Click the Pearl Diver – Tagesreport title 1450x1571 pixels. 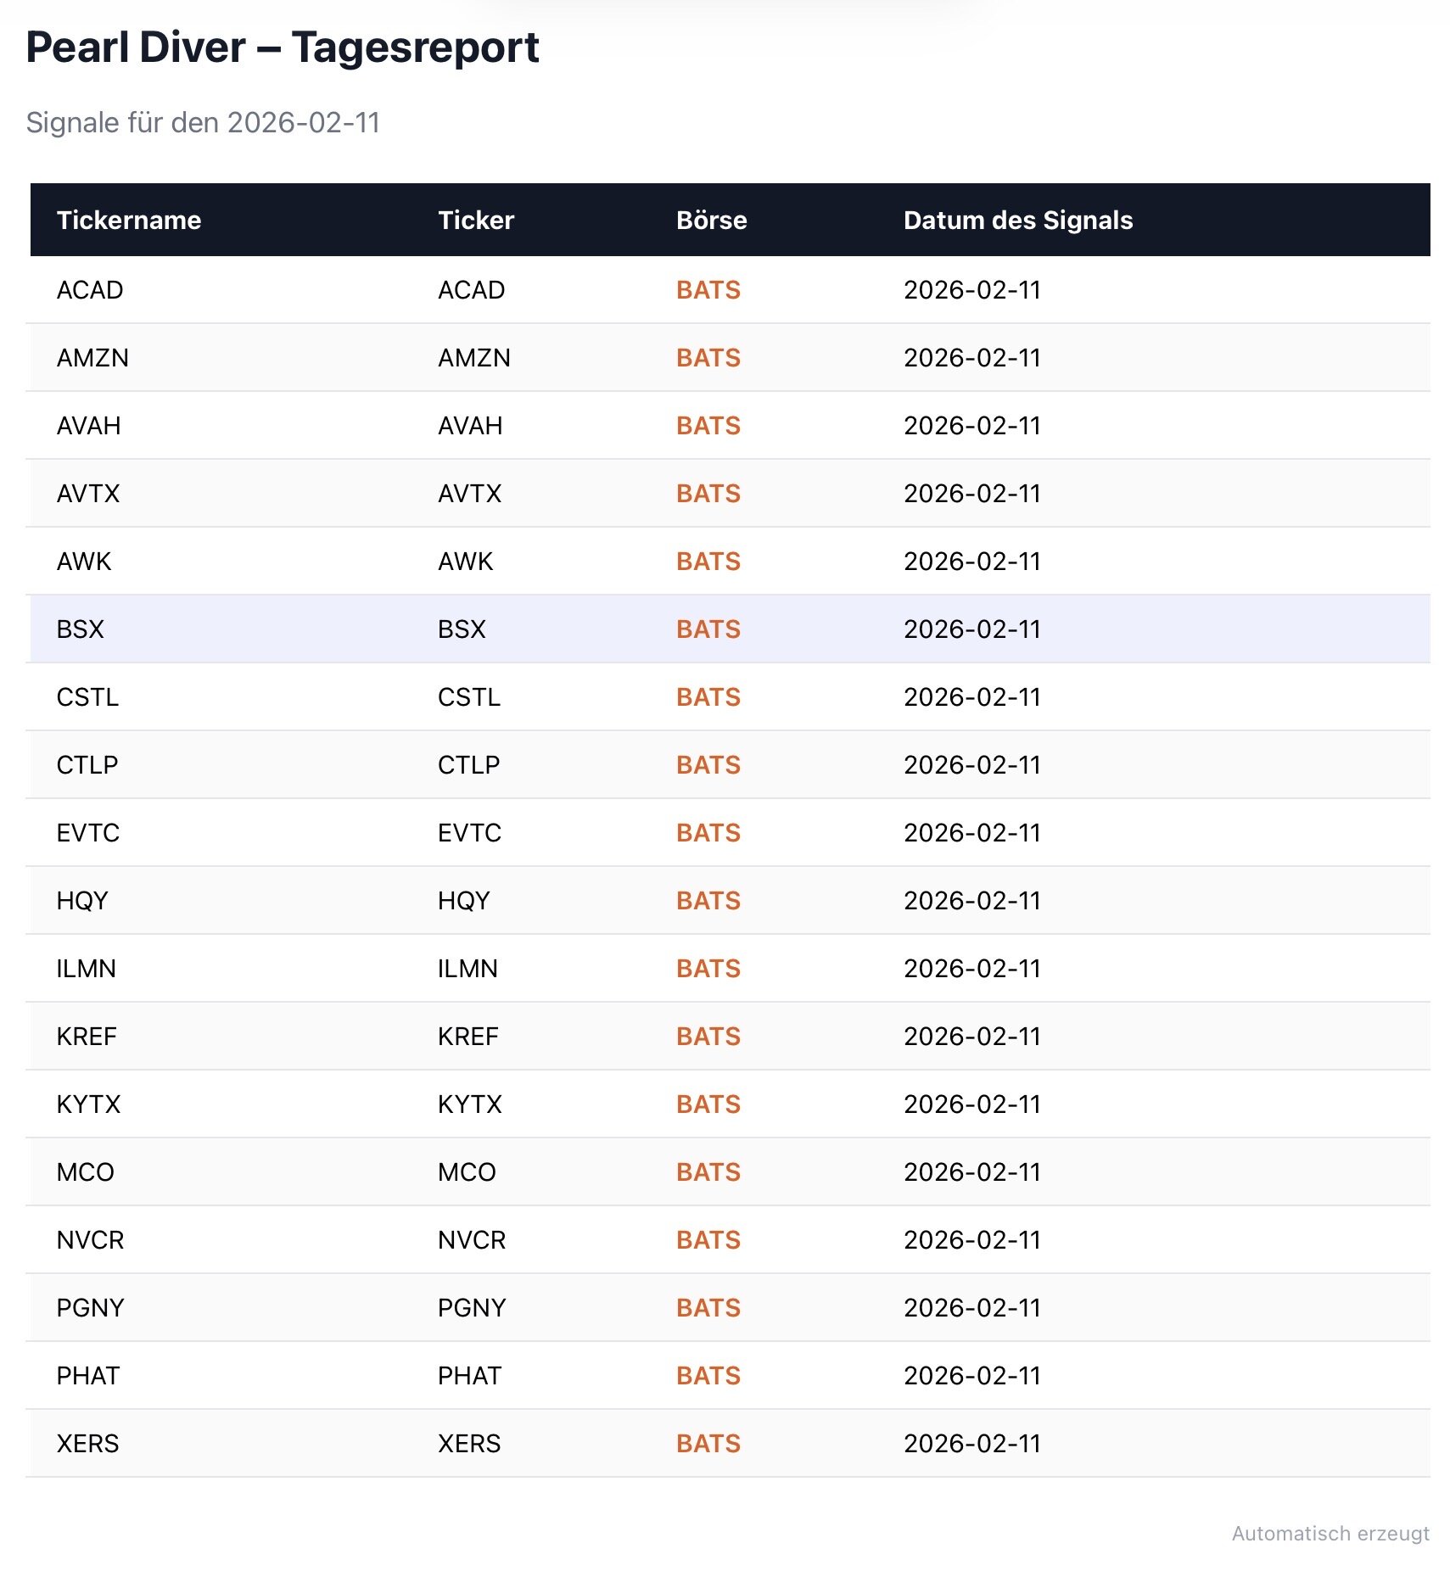pyautogui.click(x=283, y=48)
